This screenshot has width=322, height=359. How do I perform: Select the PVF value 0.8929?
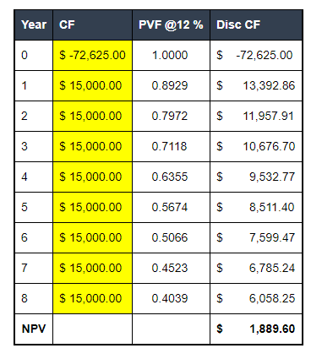pyautogui.click(x=170, y=85)
